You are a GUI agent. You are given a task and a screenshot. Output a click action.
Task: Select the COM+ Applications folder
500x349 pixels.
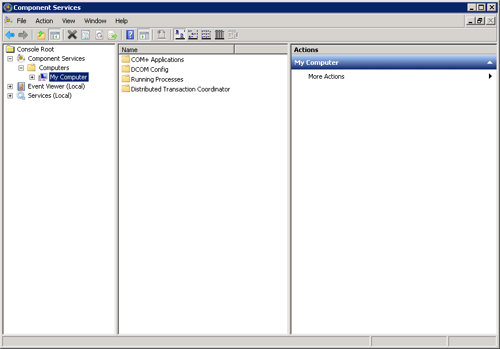pos(158,60)
